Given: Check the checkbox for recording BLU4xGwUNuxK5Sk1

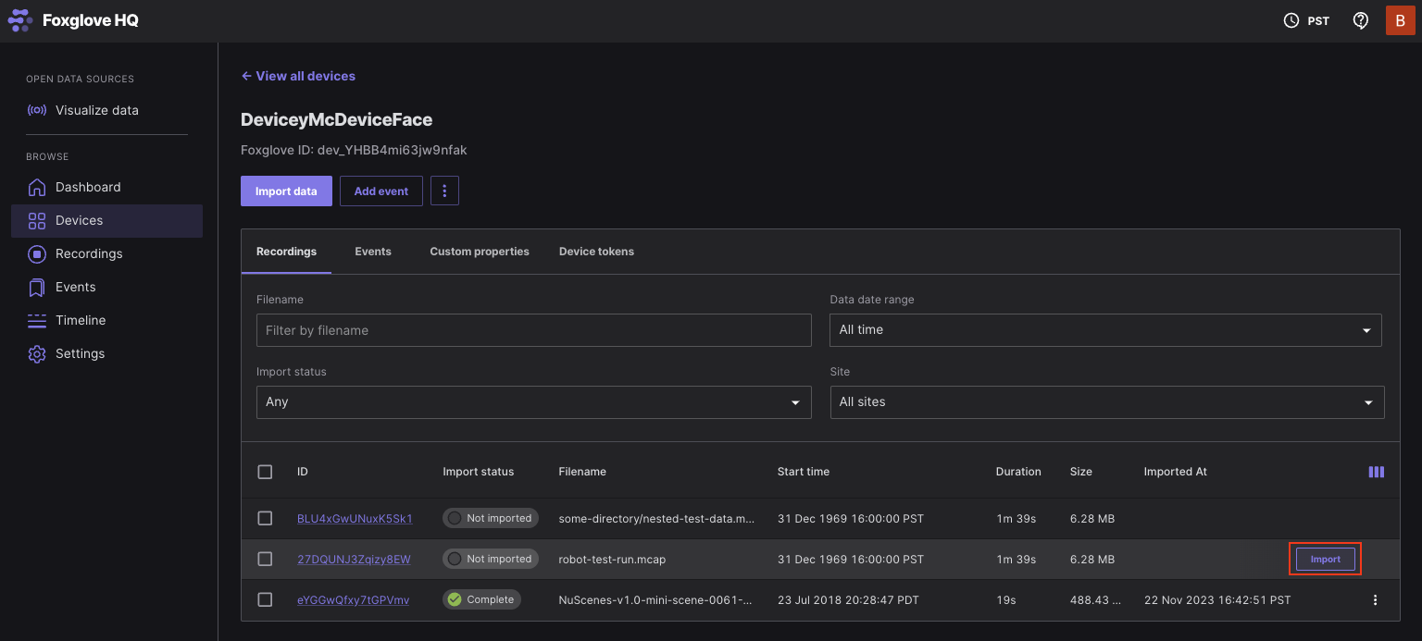Looking at the screenshot, I should pyautogui.click(x=265, y=518).
